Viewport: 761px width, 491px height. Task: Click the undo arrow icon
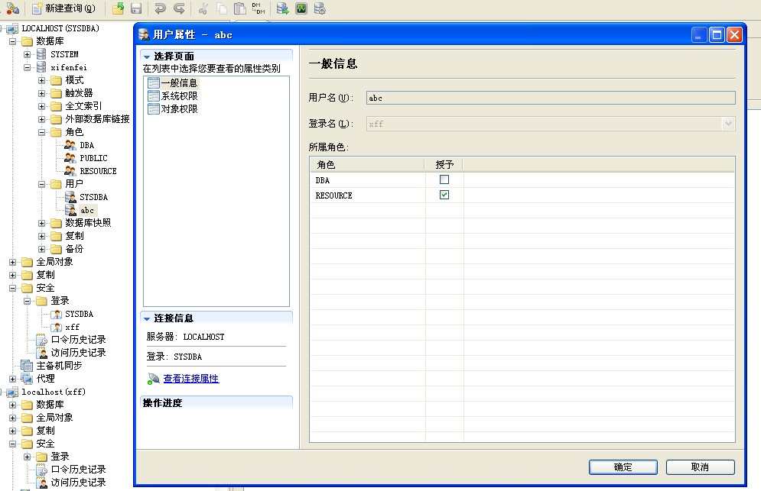pyautogui.click(x=160, y=8)
